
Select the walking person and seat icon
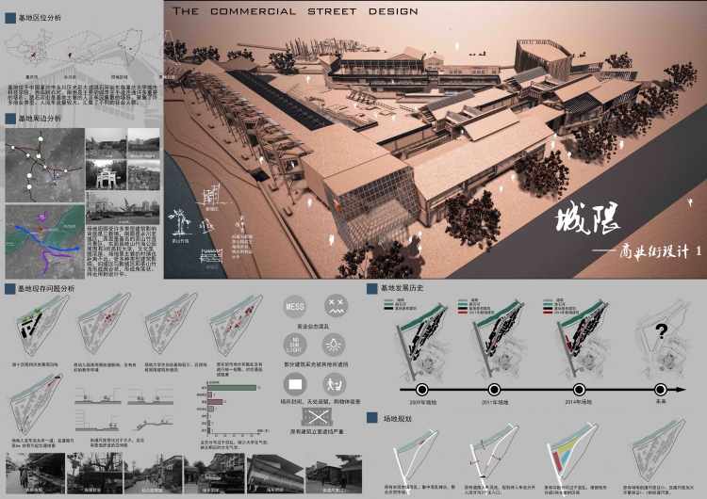click(334, 384)
